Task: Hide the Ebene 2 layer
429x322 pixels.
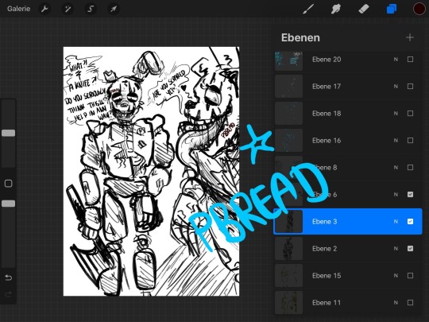Action: pos(410,248)
